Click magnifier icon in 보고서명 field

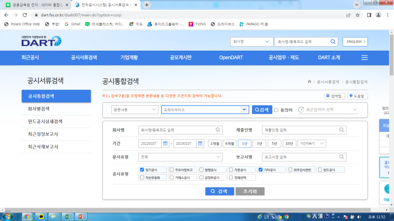pos(341,157)
